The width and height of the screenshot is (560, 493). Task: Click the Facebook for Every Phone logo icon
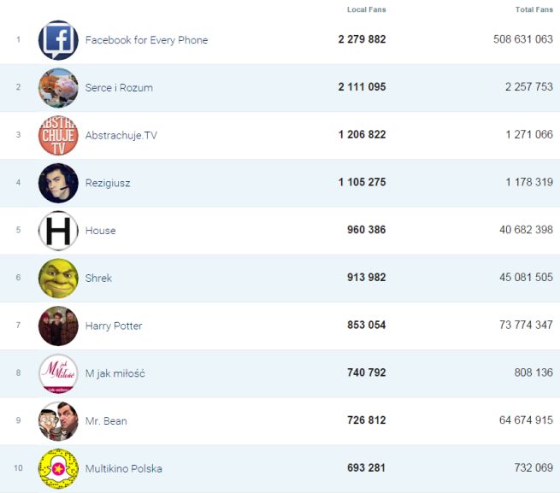58,40
